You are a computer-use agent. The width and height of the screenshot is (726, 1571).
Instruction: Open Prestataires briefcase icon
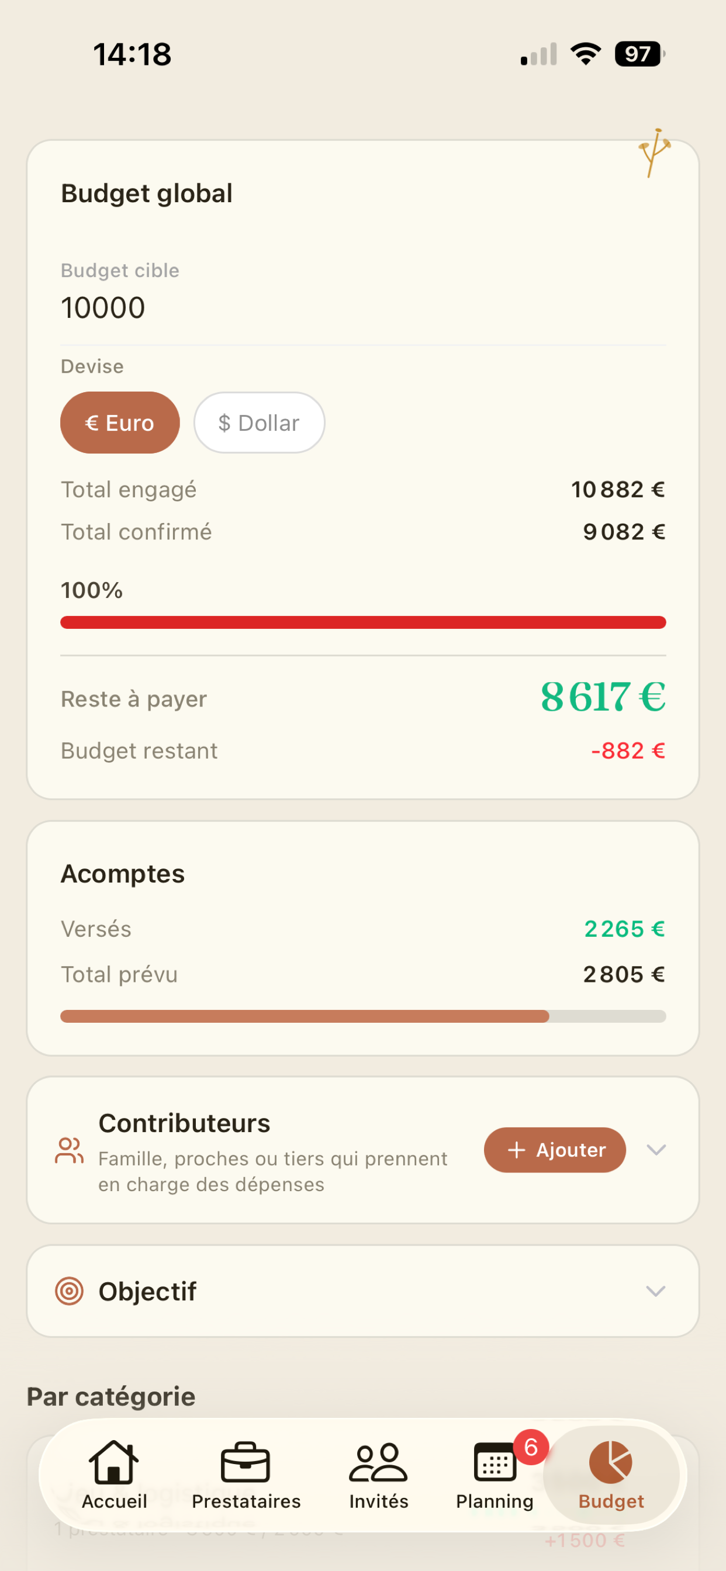[x=246, y=1462]
